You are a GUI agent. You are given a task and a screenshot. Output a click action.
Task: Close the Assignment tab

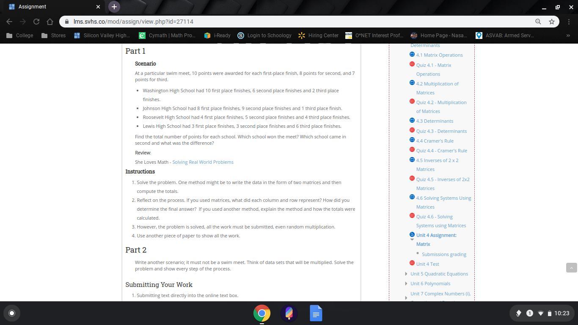98,7
